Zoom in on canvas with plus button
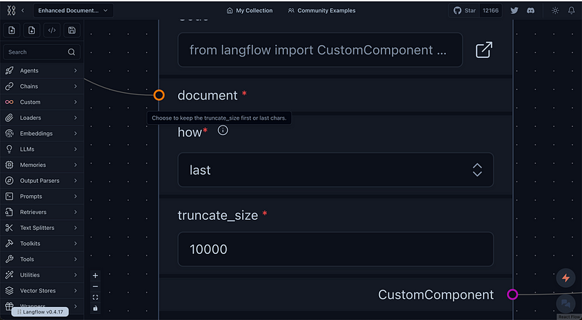The height and width of the screenshot is (320, 582). pos(95,276)
